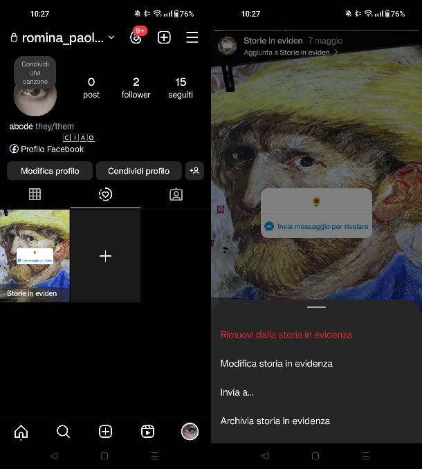Screen dimensions: 422x469
Task: Tap the lock icon beside username
Action: (14, 37)
